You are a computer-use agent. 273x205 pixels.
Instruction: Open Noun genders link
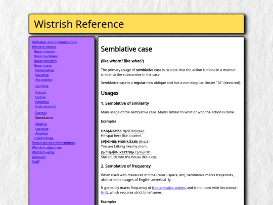[45, 61]
